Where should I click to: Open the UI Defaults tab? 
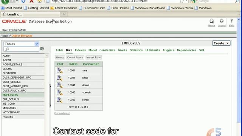153,50
